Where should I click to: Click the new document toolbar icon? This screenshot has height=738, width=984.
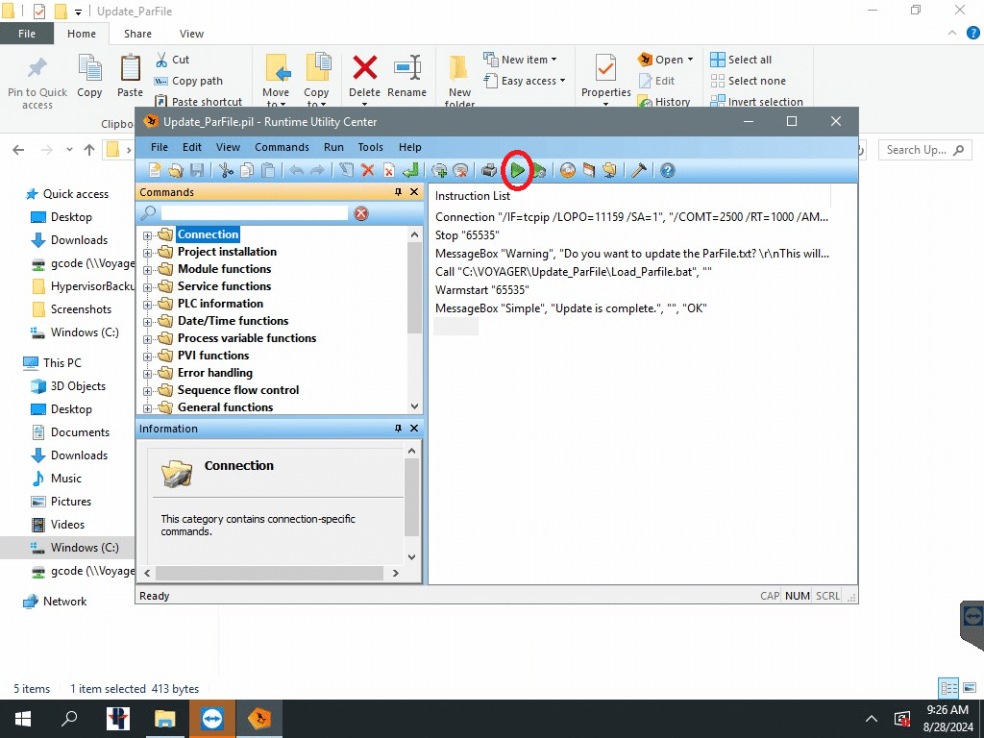[x=155, y=171]
